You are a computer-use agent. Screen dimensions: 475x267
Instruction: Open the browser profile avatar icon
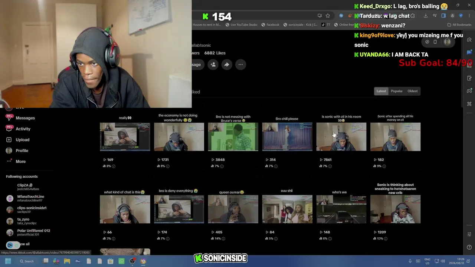pos(452,16)
